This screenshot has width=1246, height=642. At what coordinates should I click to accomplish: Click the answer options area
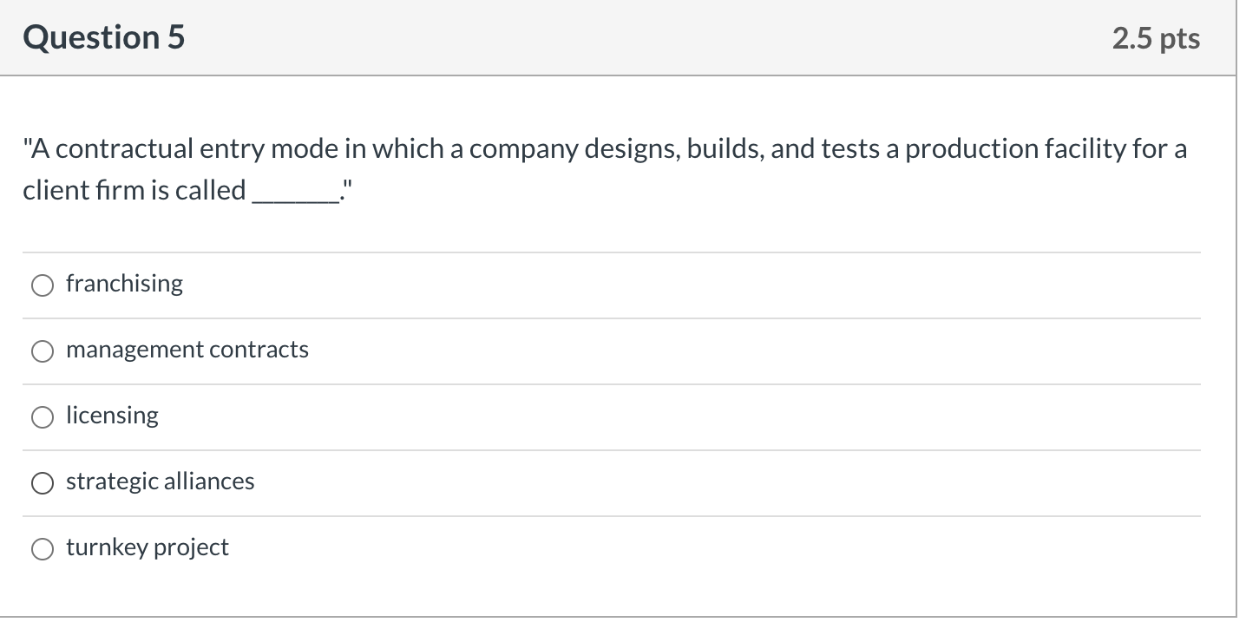(607, 416)
